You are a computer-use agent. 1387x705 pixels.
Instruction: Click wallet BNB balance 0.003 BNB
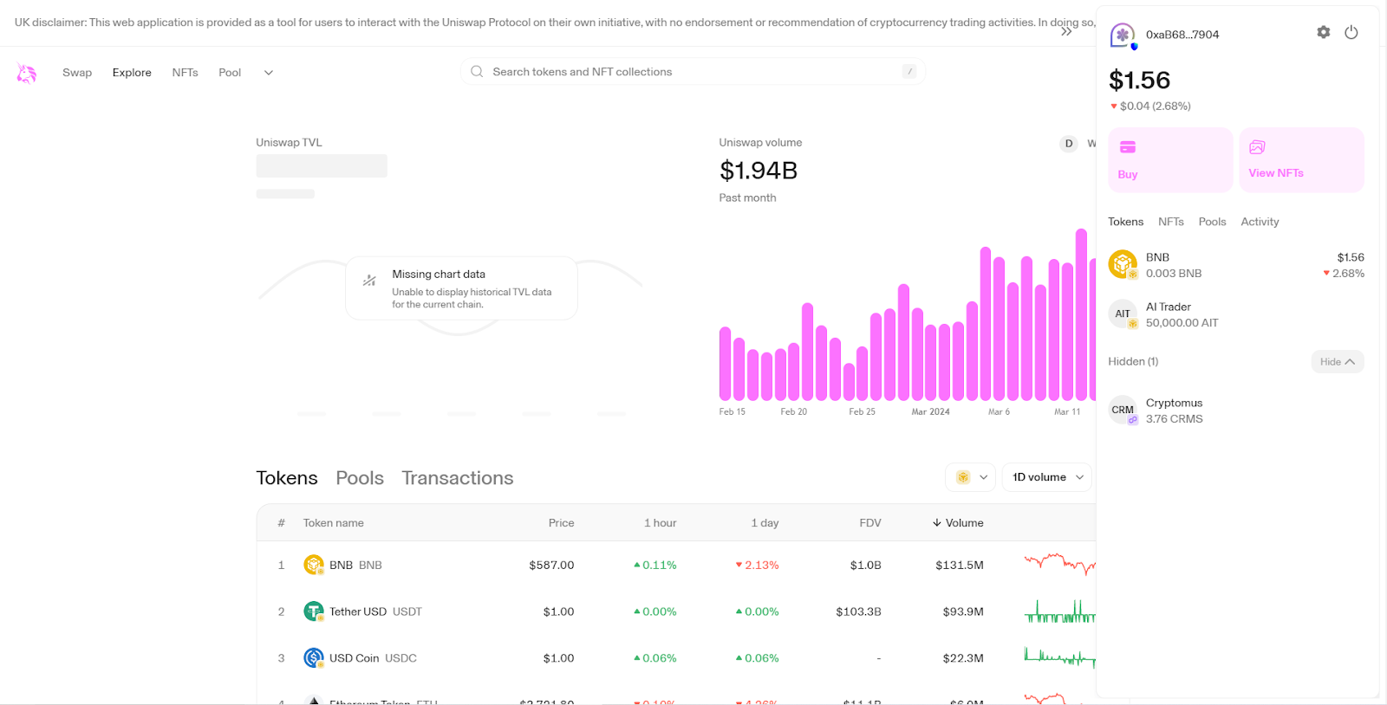(1174, 274)
